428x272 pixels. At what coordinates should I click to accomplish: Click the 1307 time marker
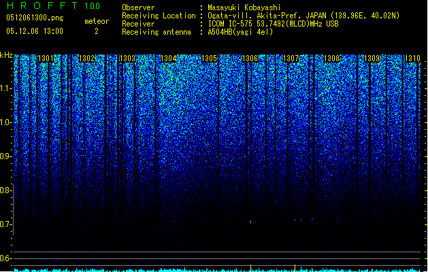pyautogui.click(x=291, y=58)
